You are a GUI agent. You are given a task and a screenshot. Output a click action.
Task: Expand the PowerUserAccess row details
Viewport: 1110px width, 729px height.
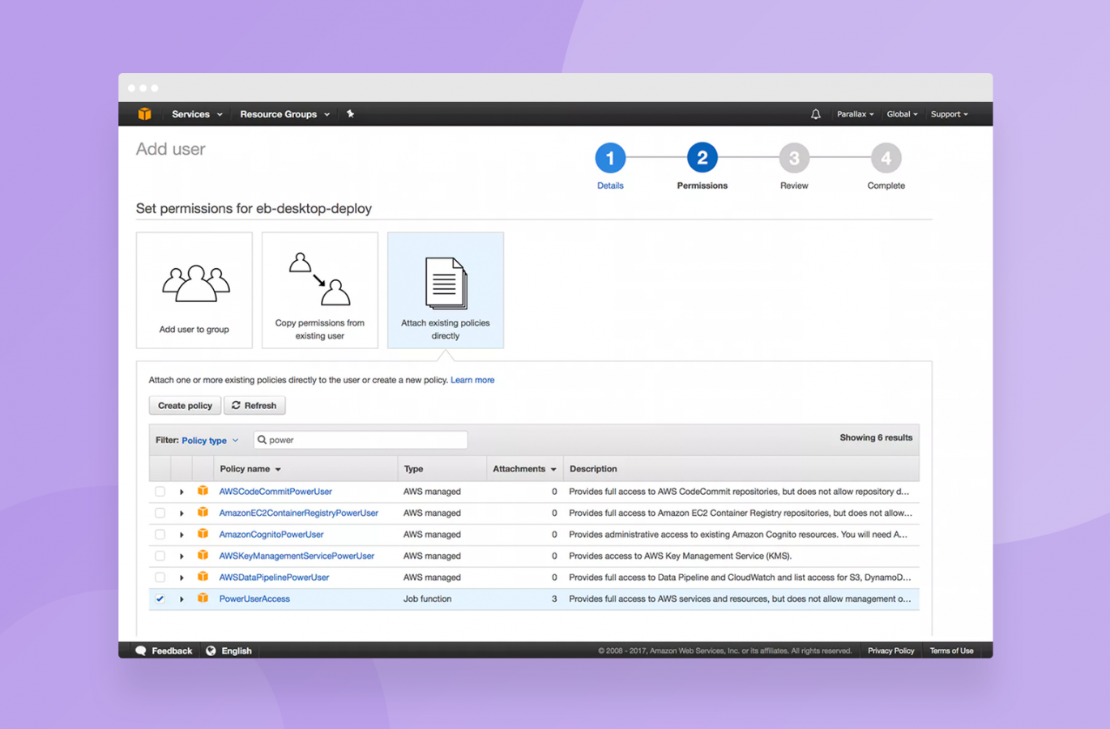(x=181, y=599)
